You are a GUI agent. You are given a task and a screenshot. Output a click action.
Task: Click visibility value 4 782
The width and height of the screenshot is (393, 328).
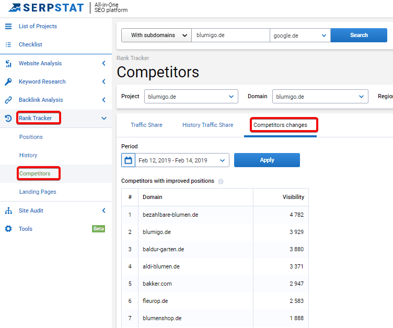pyautogui.click(x=296, y=215)
